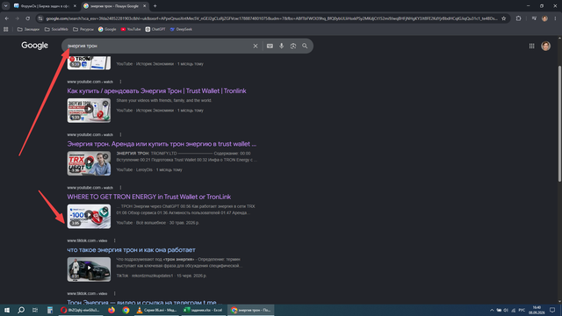Screen dimensions: 562x316
Task: Bookmark this page with the star icon
Action: click(x=503, y=18)
